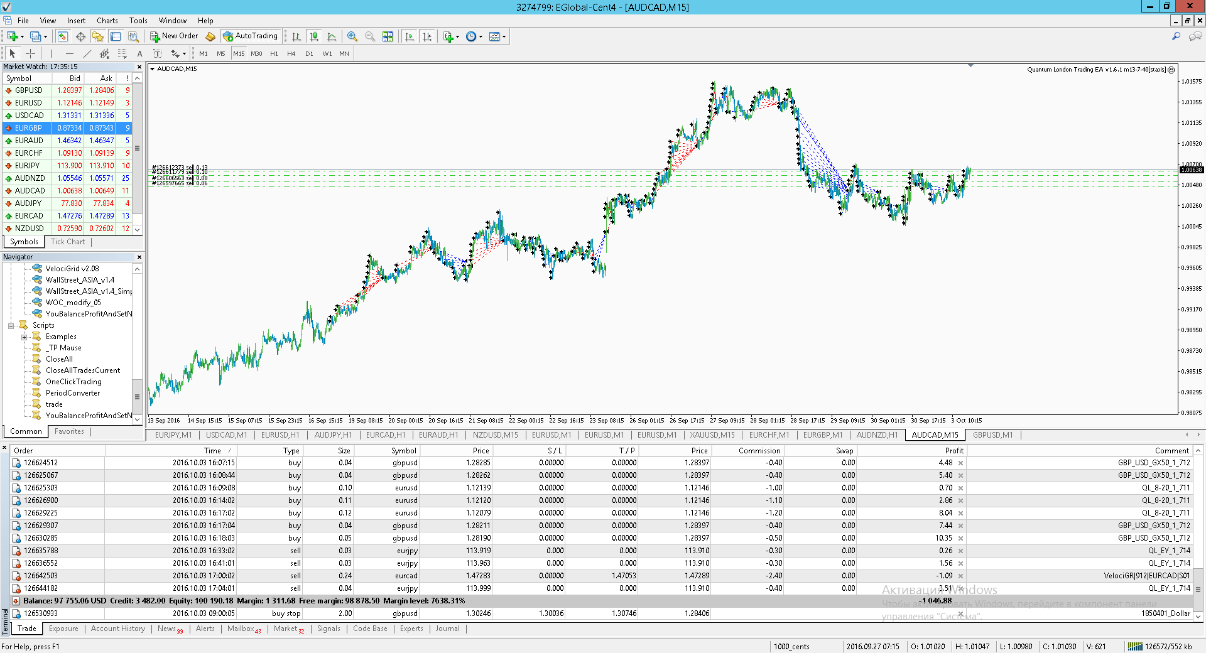The image size is (1206, 653).
Task: Open the AUDCAD,M15 chart title dropdown
Action: coord(153,69)
